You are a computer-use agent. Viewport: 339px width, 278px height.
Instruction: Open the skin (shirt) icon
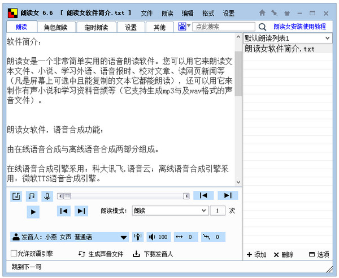point(287,14)
